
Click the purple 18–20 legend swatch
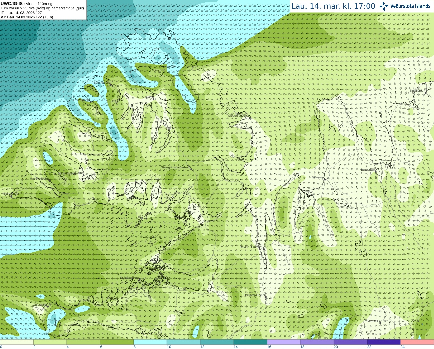click(317, 342)
